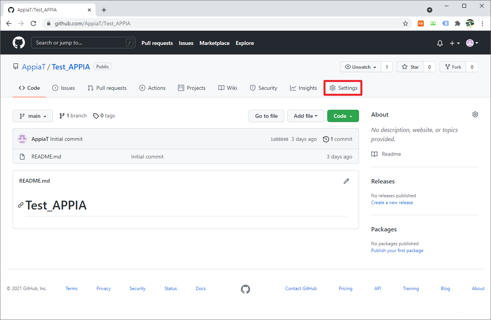Expand the green Code dropdown

tap(343, 116)
